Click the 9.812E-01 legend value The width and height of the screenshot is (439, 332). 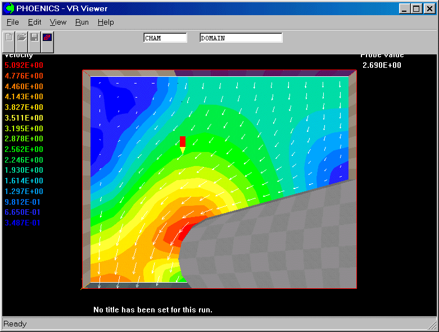pos(22,202)
